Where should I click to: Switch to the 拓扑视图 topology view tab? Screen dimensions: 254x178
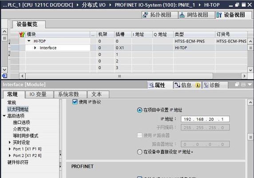click(159, 15)
